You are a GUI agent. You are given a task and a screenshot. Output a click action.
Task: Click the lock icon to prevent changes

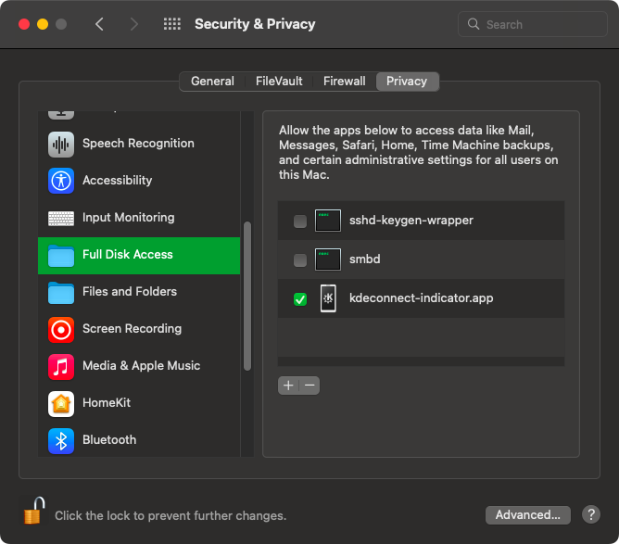[34, 511]
